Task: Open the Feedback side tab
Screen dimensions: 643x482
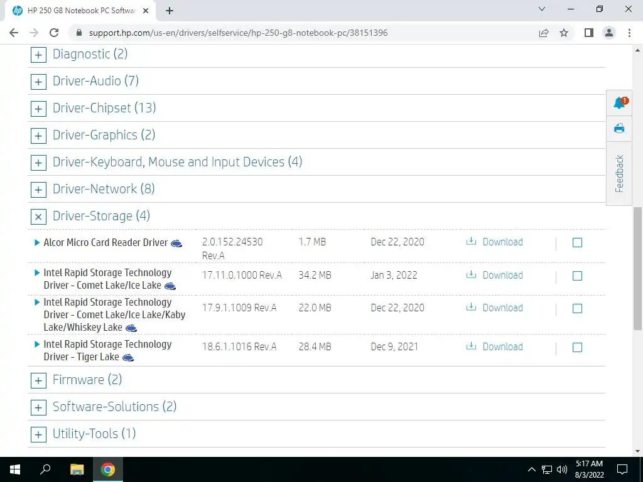Action: pyautogui.click(x=619, y=173)
